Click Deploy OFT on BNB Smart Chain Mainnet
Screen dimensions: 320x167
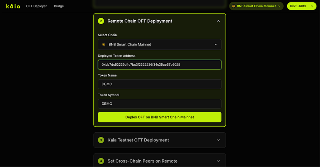[160, 117]
